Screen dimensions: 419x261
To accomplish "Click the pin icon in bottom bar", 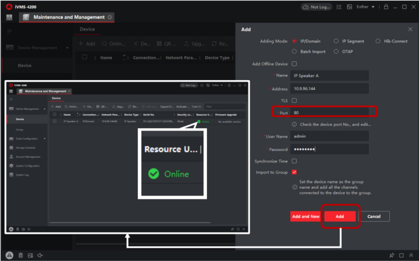I will click(x=391, y=255).
